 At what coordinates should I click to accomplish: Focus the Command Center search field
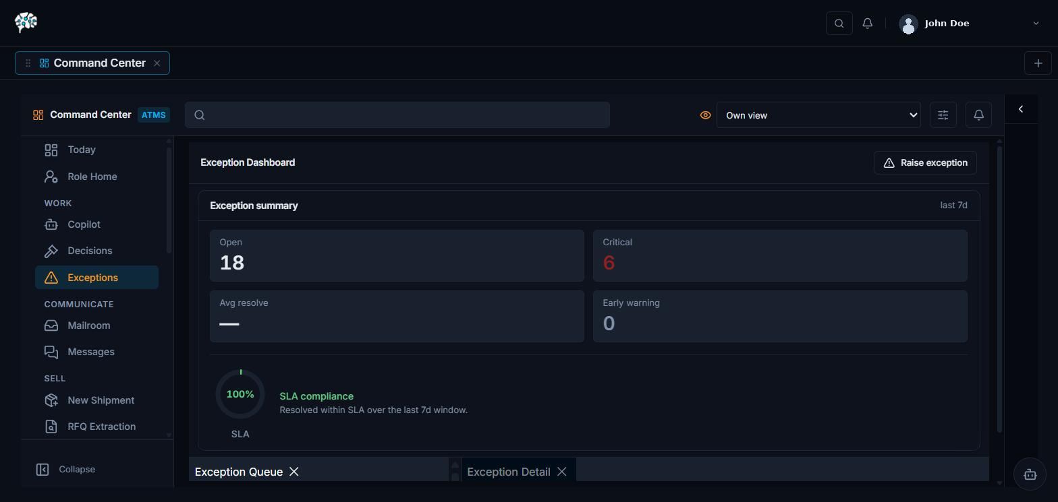point(397,115)
